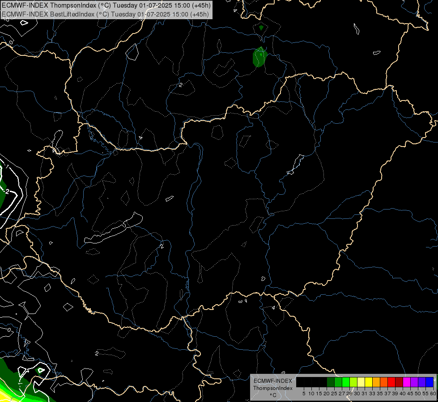Select the medium green 25-27 legend swatch

pyautogui.click(x=338, y=382)
